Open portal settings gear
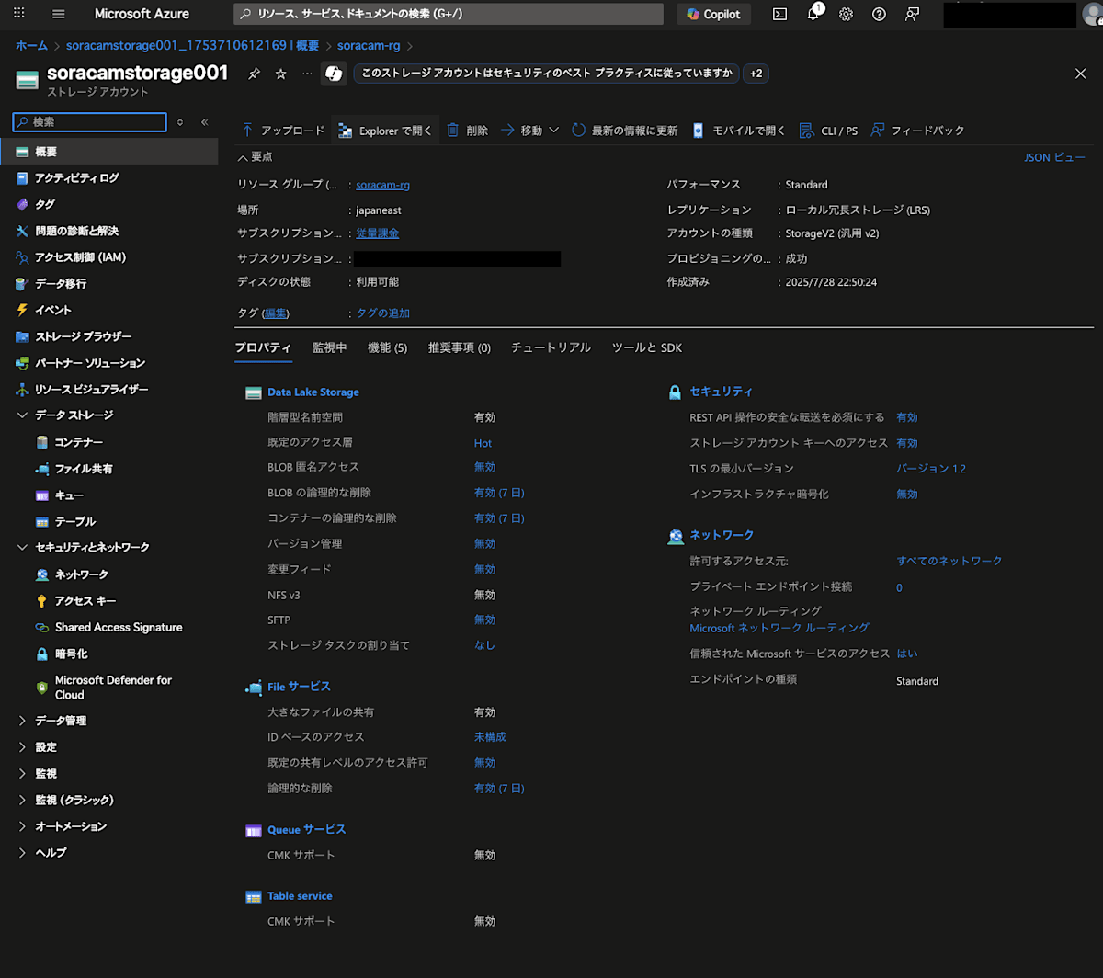 click(x=847, y=14)
